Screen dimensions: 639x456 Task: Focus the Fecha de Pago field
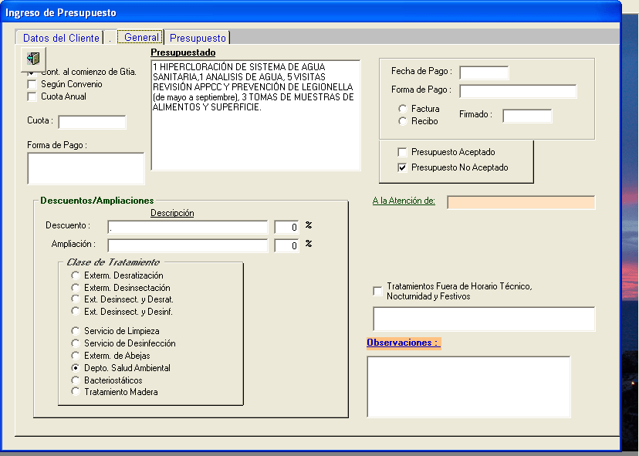(484, 73)
